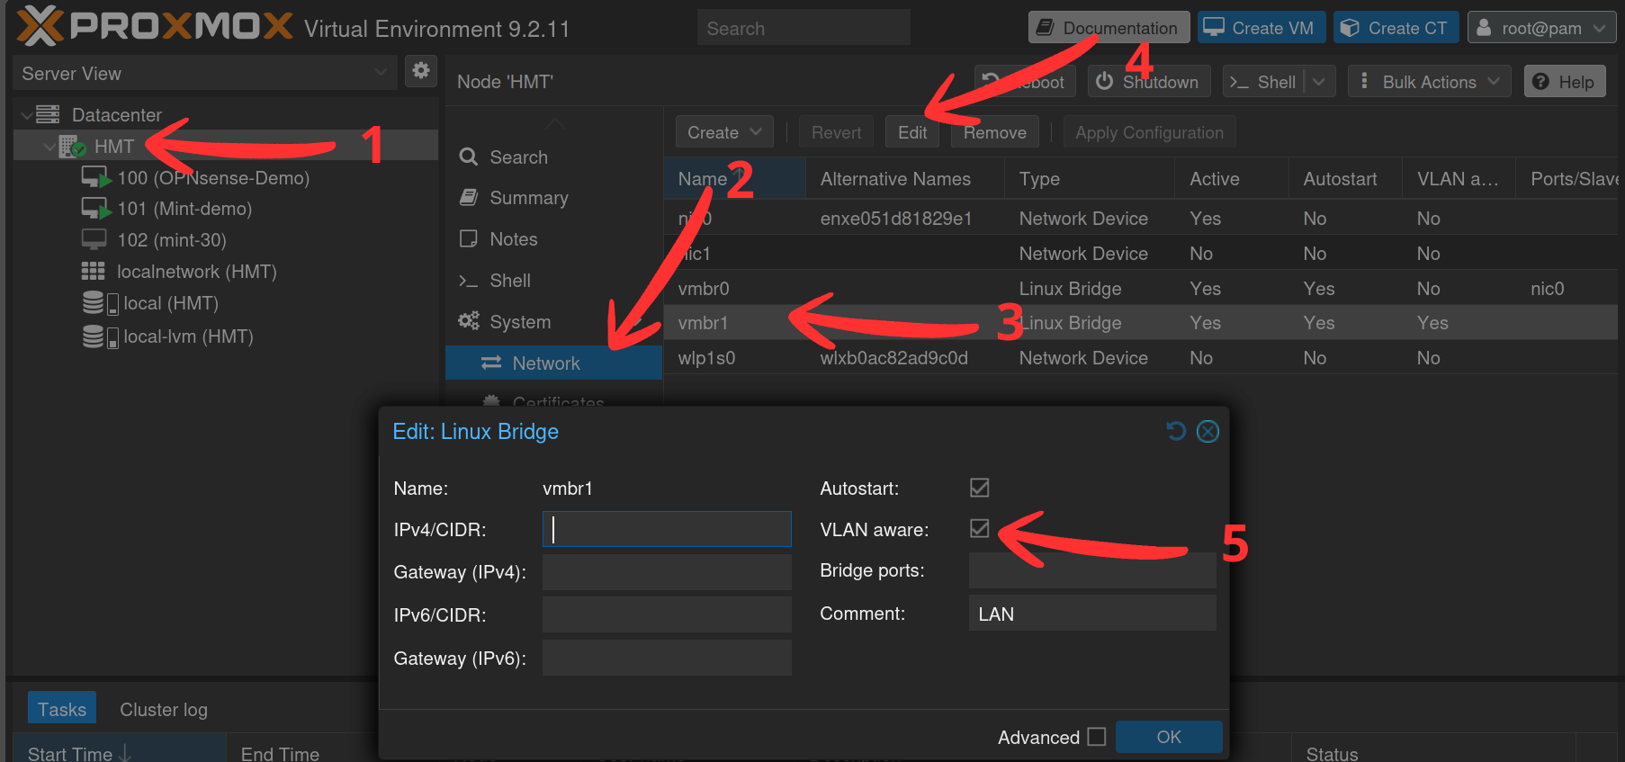1625x762 pixels.
Task: Open the Bulk Actions dropdown
Action: coord(1428,81)
